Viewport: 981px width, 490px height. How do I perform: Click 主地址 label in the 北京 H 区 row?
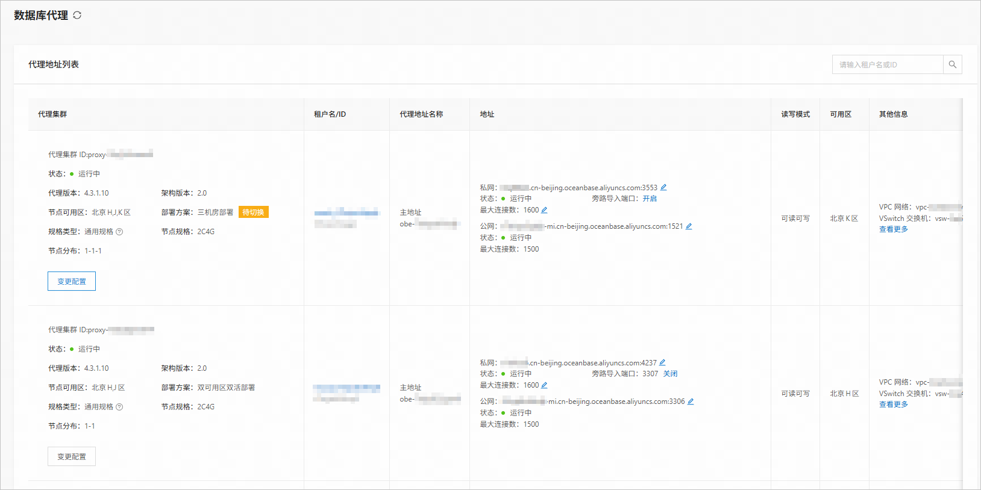(x=410, y=388)
